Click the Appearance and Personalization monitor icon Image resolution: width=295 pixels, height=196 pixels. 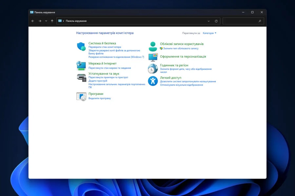pyautogui.click(x=153, y=57)
